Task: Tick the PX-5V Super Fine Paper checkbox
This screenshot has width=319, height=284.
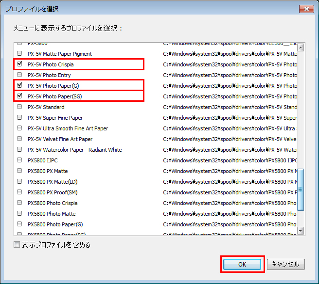Action: 19,117
